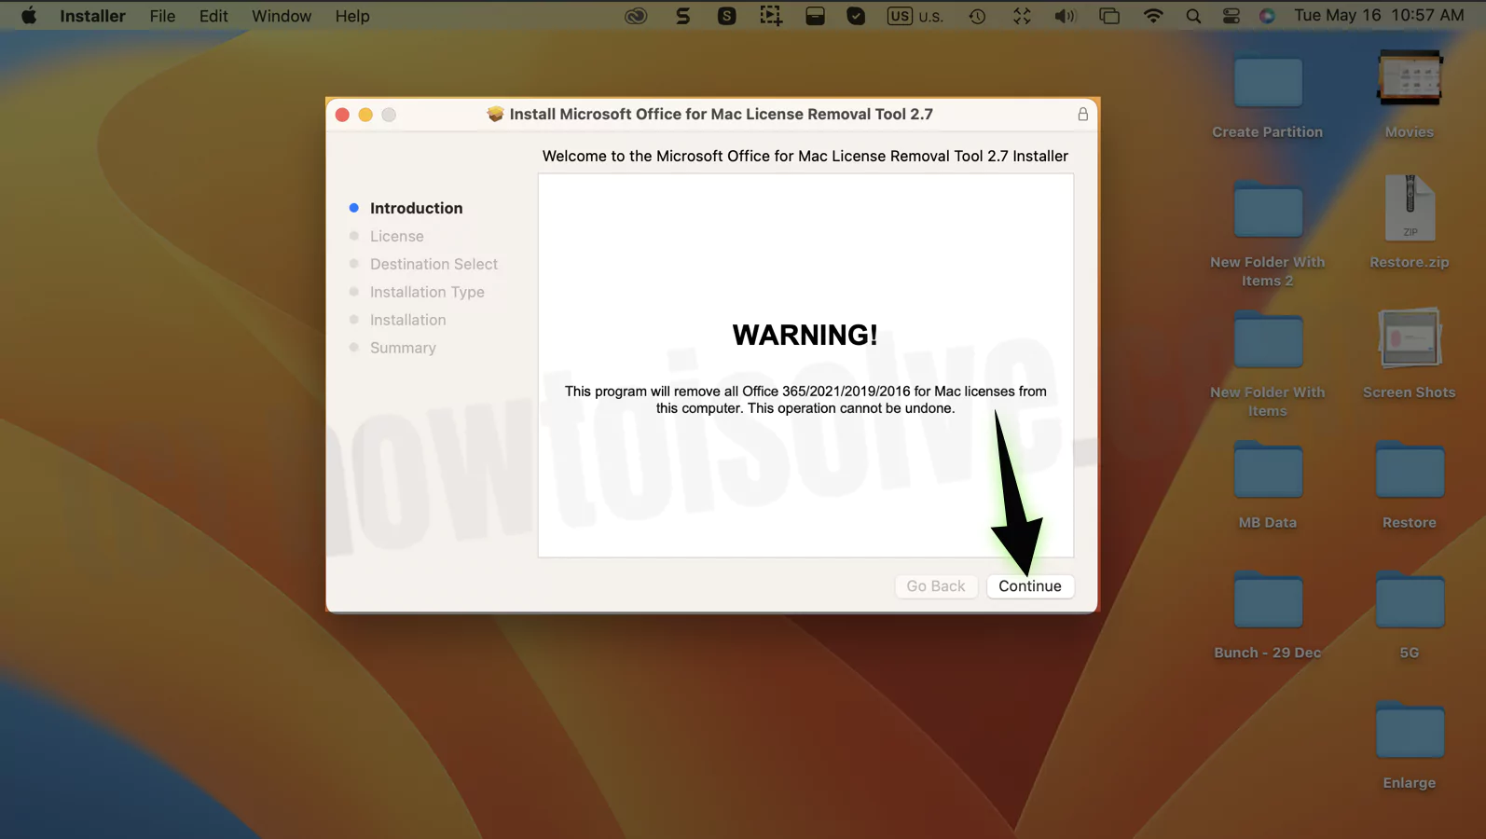The height and width of the screenshot is (839, 1486).
Task: Click the Wi-Fi status icon
Action: [x=1153, y=16]
